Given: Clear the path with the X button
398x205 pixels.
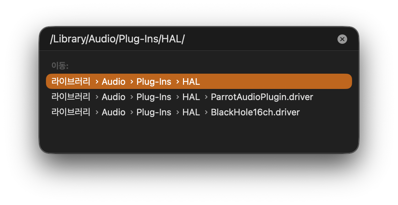Looking at the screenshot, I should [x=342, y=39].
